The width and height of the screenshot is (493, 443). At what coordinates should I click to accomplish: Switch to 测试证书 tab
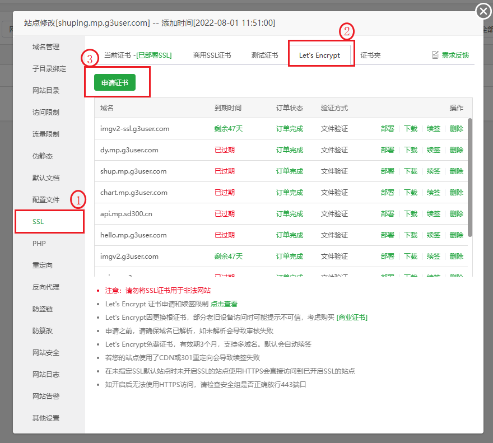pyautogui.click(x=265, y=55)
